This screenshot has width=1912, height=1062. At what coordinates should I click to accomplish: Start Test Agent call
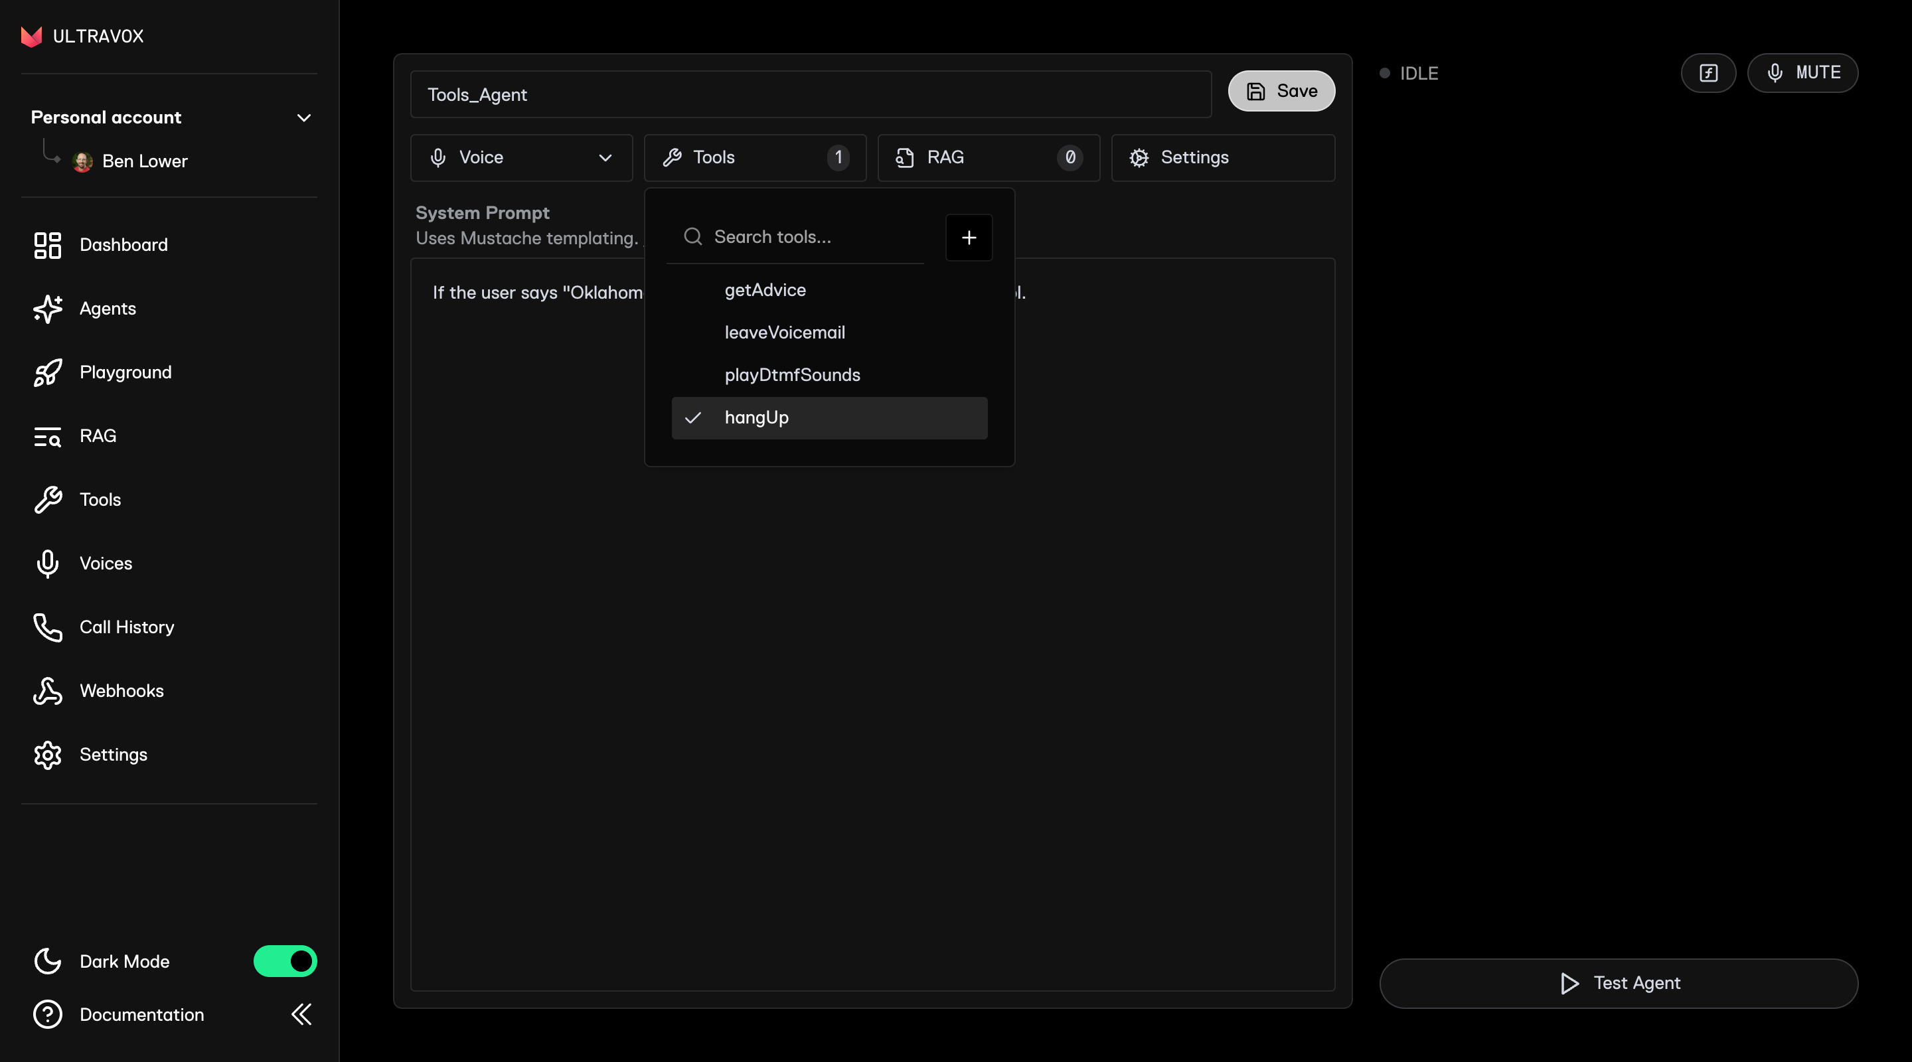[x=1618, y=982]
